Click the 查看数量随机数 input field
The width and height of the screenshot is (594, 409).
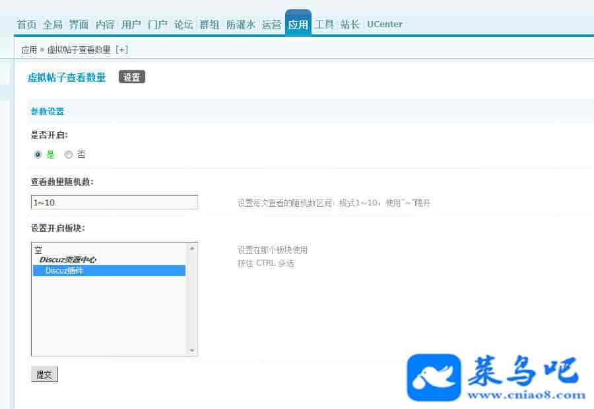(114, 202)
